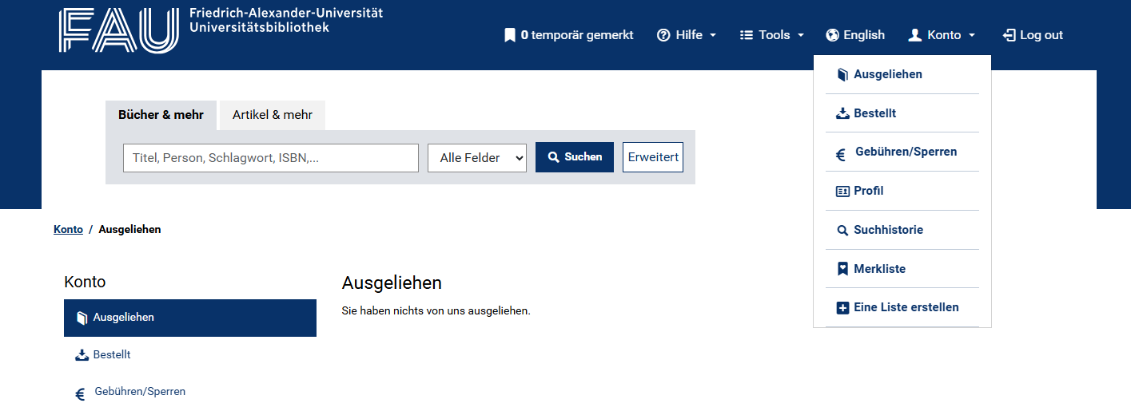Collapse the Konto dropdown menu
The width and height of the screenshot is (1131, 411).
(942, 35)
